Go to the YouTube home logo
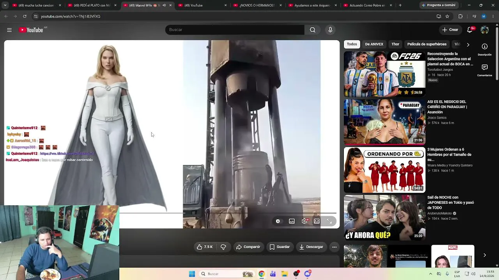The image size is (499, 280). click(x=31, y=30)
